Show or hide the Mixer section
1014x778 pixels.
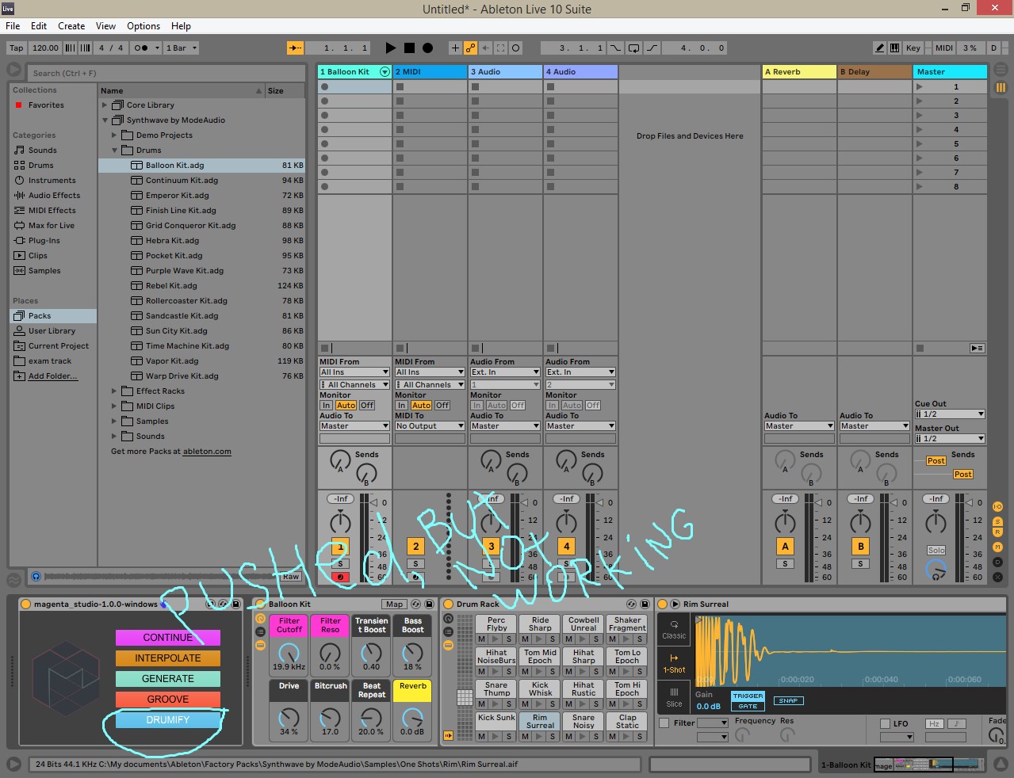click(997, 547)
